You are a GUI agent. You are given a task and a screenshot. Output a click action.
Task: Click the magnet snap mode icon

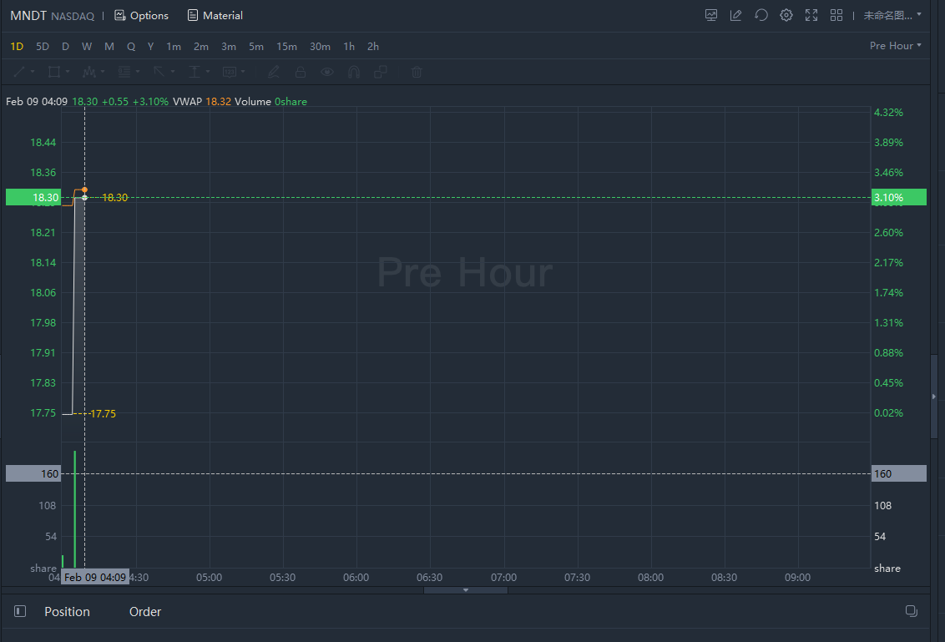click(x=354, y=73)
